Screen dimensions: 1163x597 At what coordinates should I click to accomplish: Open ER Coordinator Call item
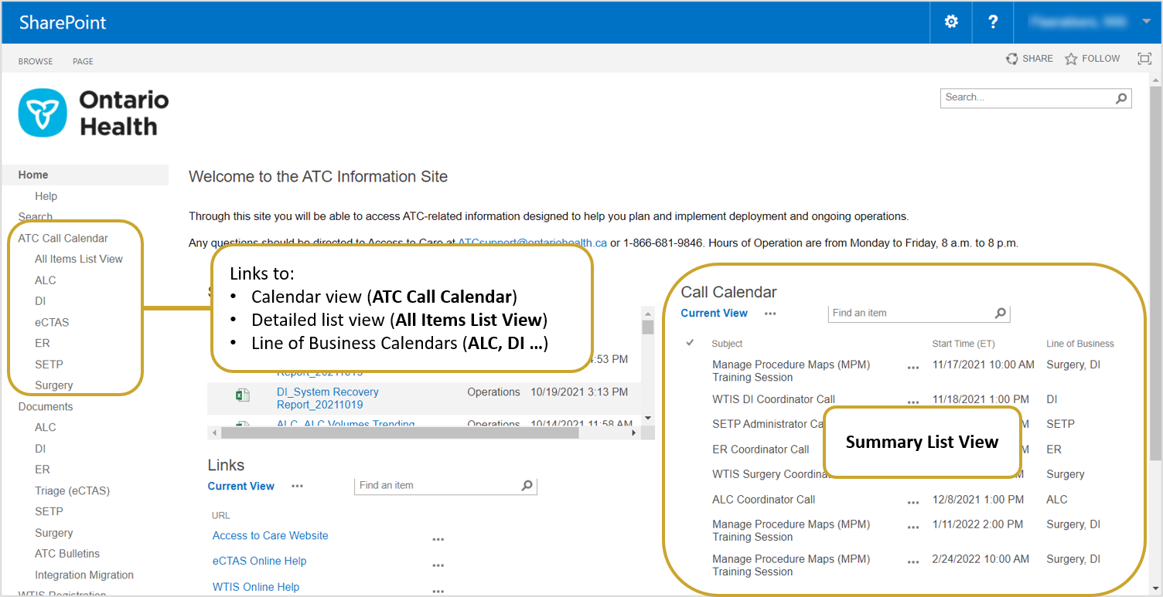pyautogui.click(x=761, y=449)
